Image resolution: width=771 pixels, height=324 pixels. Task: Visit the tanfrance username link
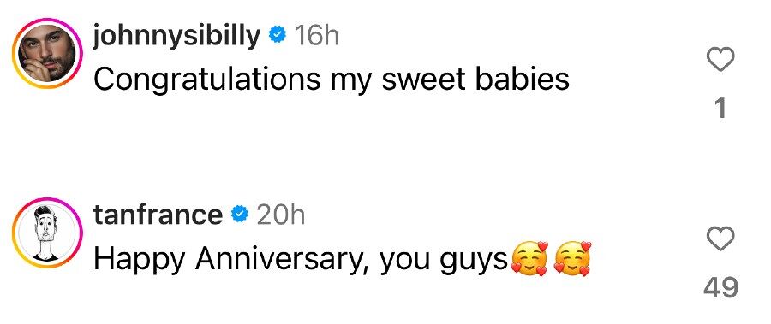click(158, 215)
